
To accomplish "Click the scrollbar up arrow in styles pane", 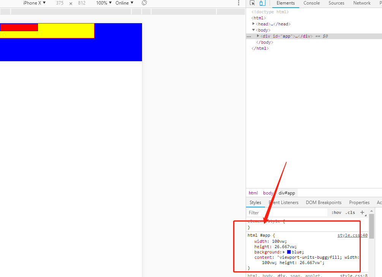I will [x=371, y=211].
